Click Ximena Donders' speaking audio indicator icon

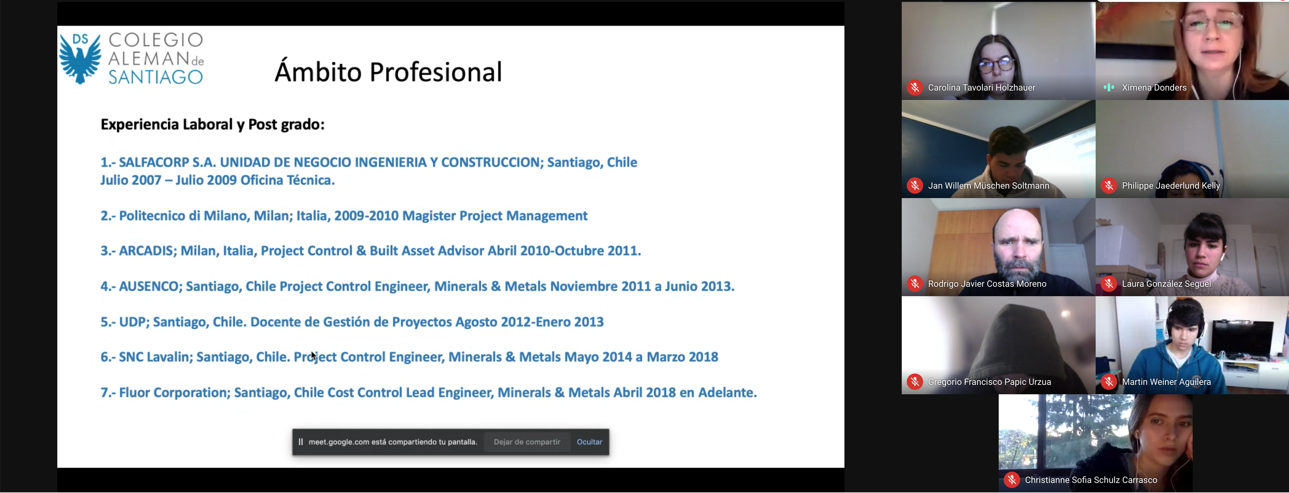[x=1108, y=87]
